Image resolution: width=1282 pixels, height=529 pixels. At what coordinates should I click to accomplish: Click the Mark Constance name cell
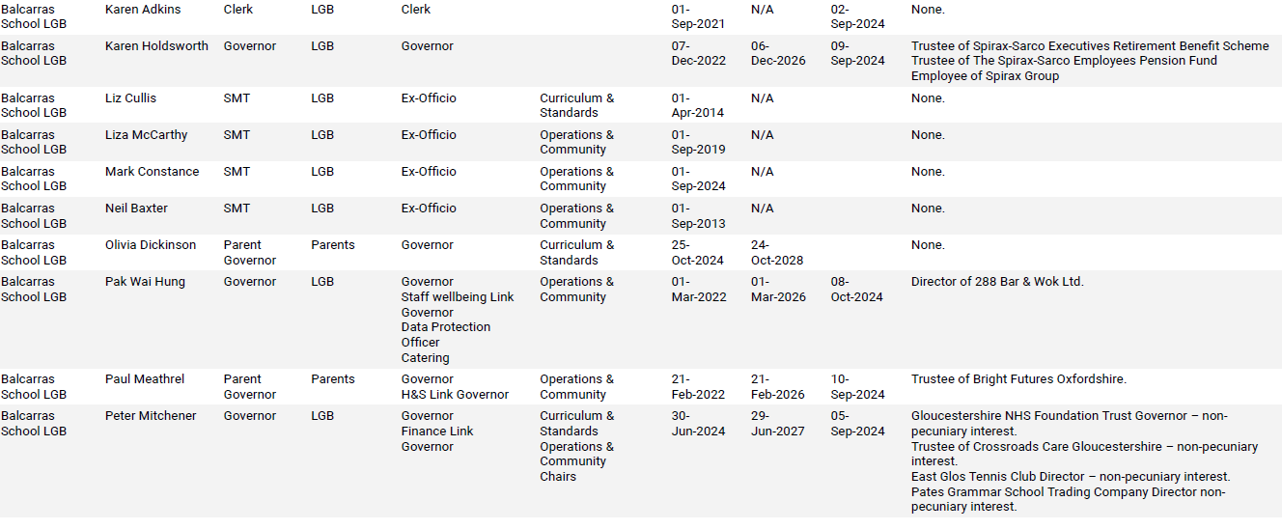click(152, 172)
